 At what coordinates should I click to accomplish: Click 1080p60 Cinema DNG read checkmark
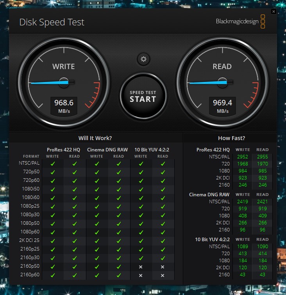pyautogui.click(x=119, y=232)
